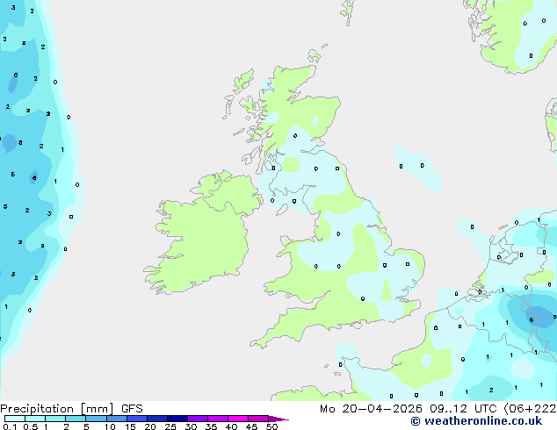Image resolution: width=557 pixels, height=430 pixels.
Task: Pick the 10–15 mm legend swatch
Action: click(116, 419)
